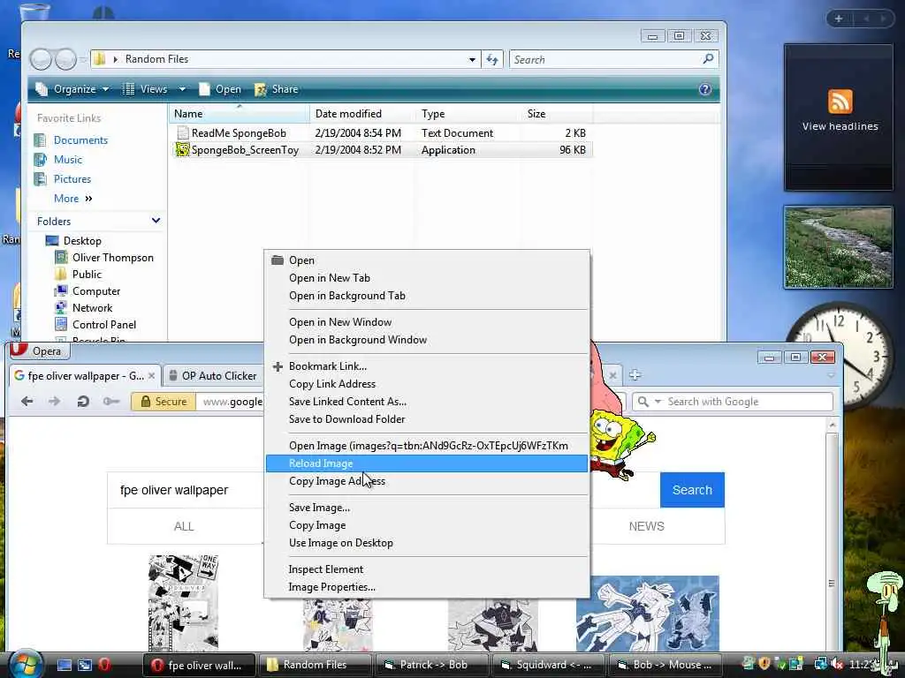This screenshot has height=678, width=905.
Task: Expand More favorite links
Action: coord(72,199)
